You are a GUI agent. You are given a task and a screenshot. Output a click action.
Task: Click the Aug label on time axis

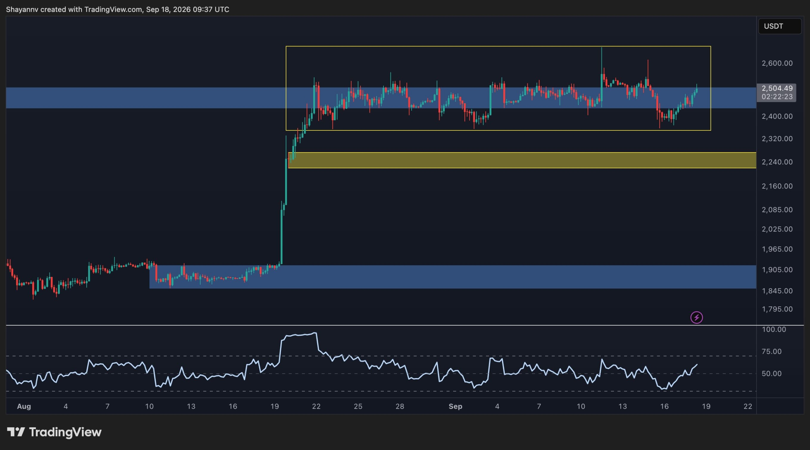pyautogui.click(x=24, y=406)
